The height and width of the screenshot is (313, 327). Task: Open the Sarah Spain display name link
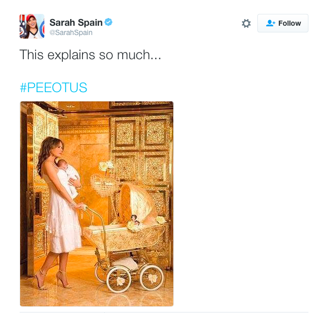tap(76, 23)
